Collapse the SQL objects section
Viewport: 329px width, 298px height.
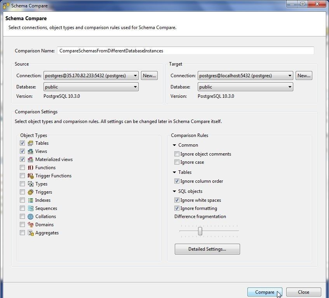pos(174,191)
